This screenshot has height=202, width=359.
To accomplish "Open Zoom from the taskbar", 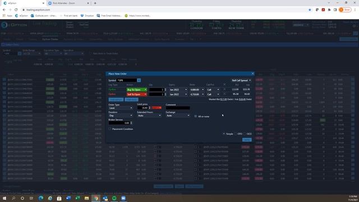I will (123, 198).
